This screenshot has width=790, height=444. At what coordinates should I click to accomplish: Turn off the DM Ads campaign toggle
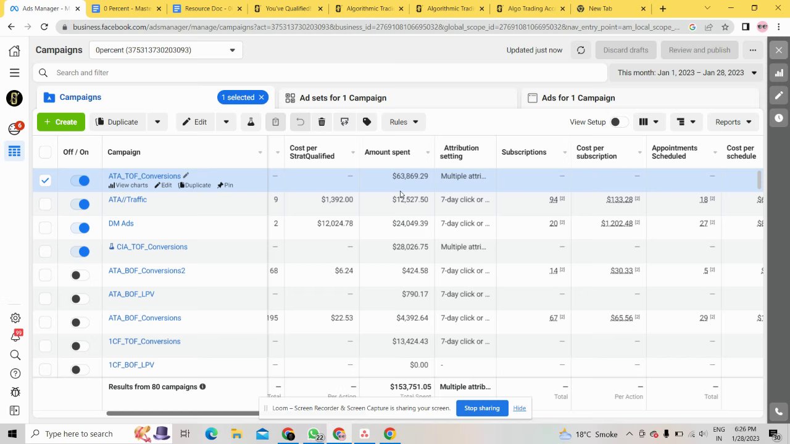(x=80, y=228)
